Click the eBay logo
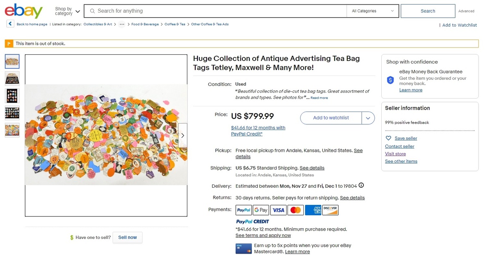The height and width of the screenshot is (272, 492). coord(24,11)
